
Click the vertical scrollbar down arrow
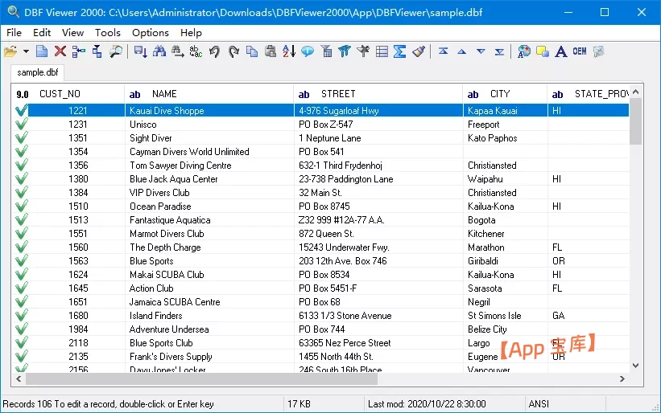636,365
